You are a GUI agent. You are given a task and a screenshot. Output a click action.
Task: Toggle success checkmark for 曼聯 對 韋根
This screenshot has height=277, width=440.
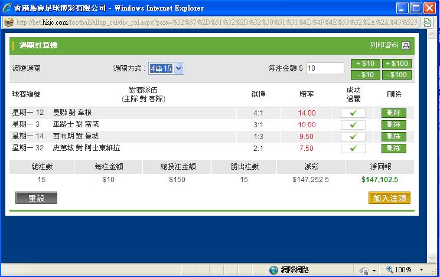pos(353,113)
